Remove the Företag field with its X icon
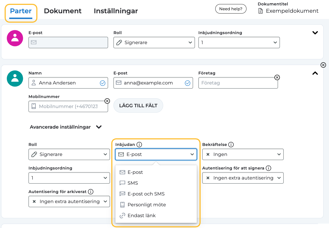 pyautogui.click(x=277, y=77)
